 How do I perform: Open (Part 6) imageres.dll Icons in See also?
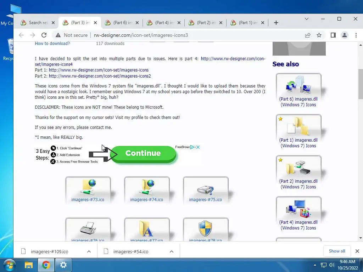298,91
